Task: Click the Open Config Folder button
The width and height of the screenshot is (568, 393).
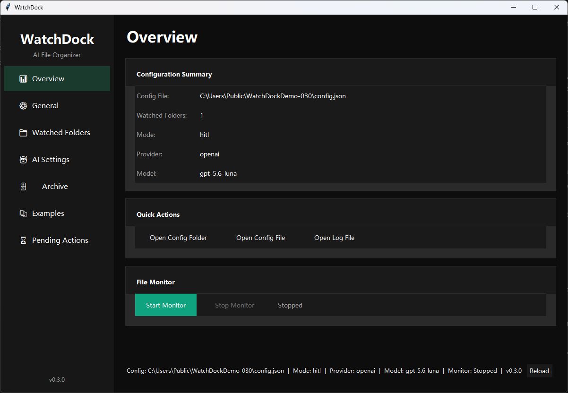Action: (179, 238)
